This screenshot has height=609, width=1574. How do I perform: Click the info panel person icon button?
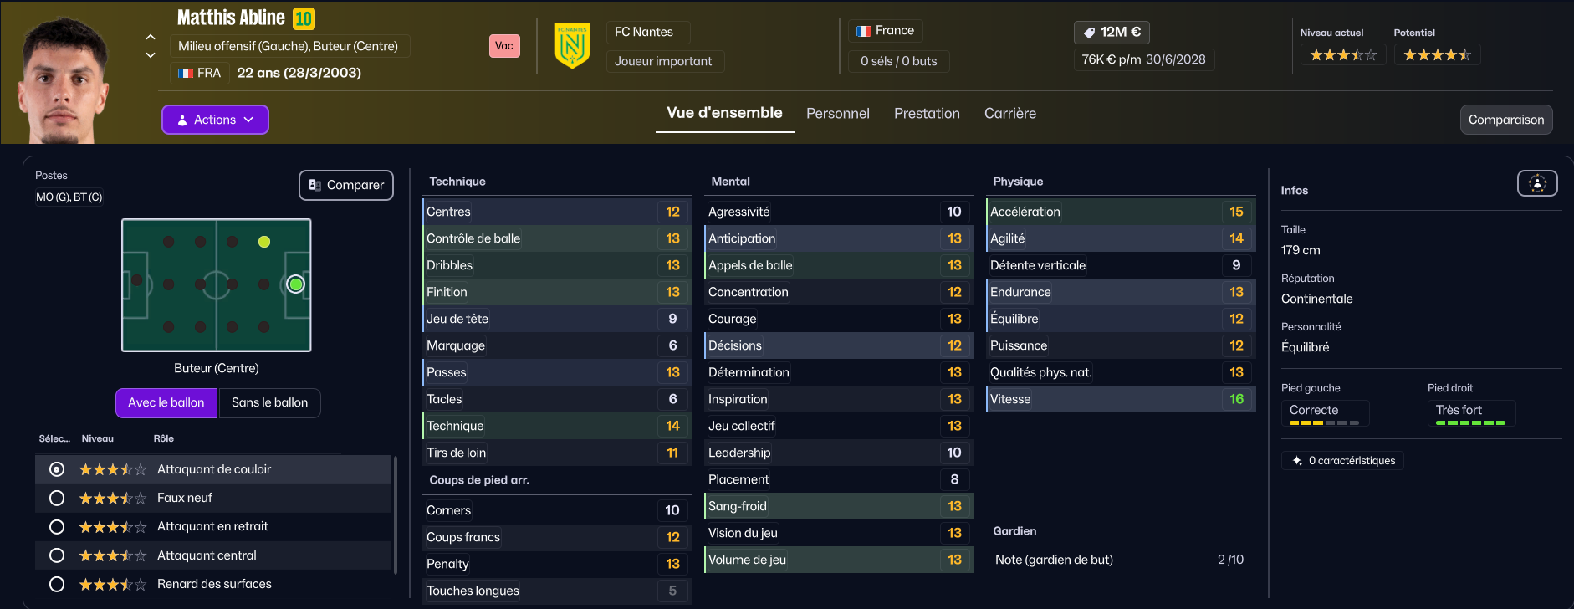(1537, 183)
